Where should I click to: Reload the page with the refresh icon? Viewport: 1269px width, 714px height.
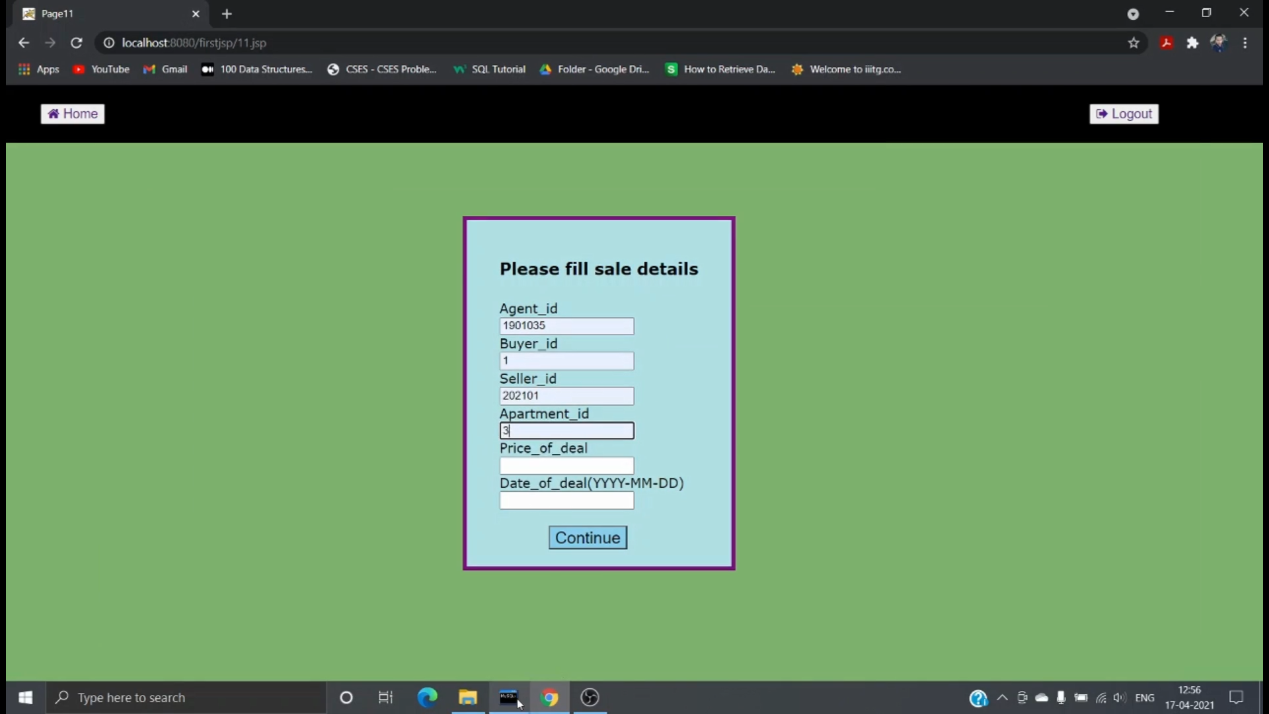77,43
